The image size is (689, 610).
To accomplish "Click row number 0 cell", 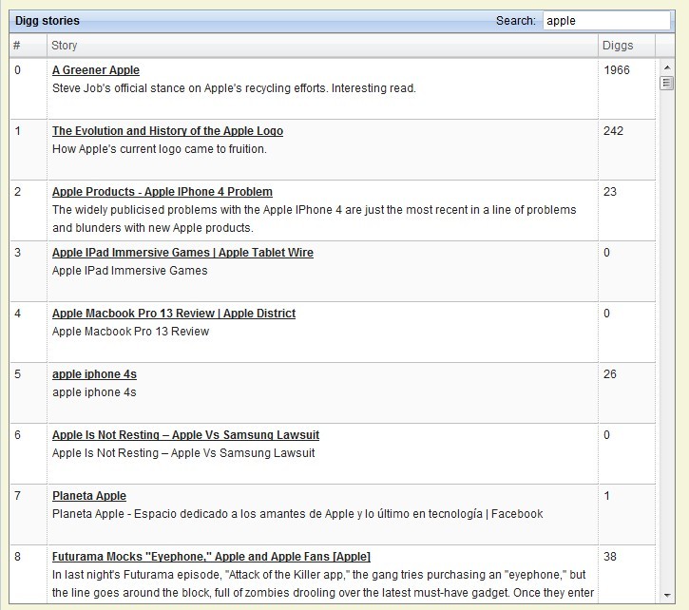I will tap(29, 88).
